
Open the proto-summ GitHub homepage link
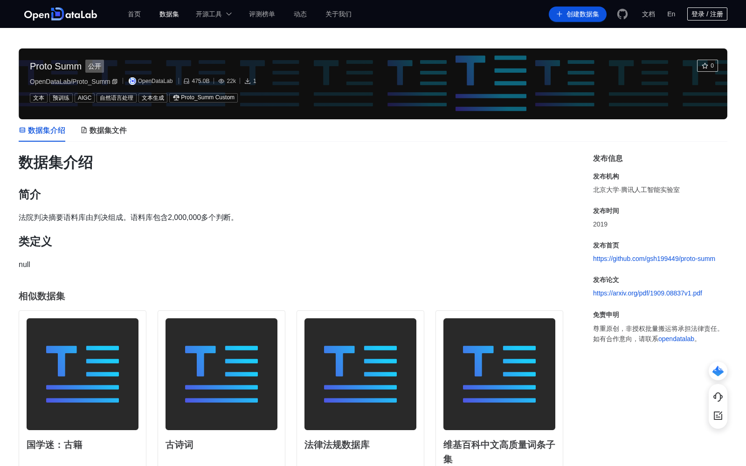point(654,259)
